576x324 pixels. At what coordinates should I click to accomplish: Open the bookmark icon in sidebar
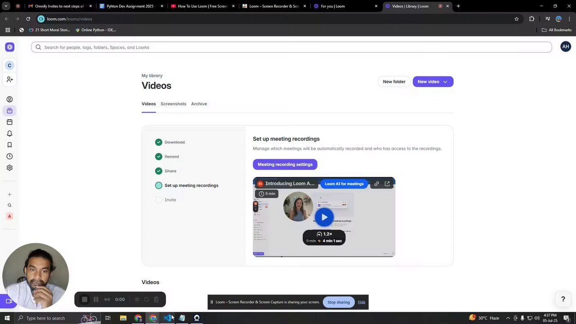(9, 145)
